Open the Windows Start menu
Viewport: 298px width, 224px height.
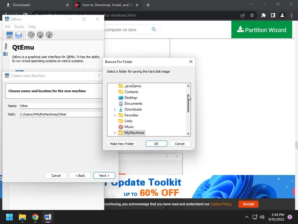pos(9,217)
